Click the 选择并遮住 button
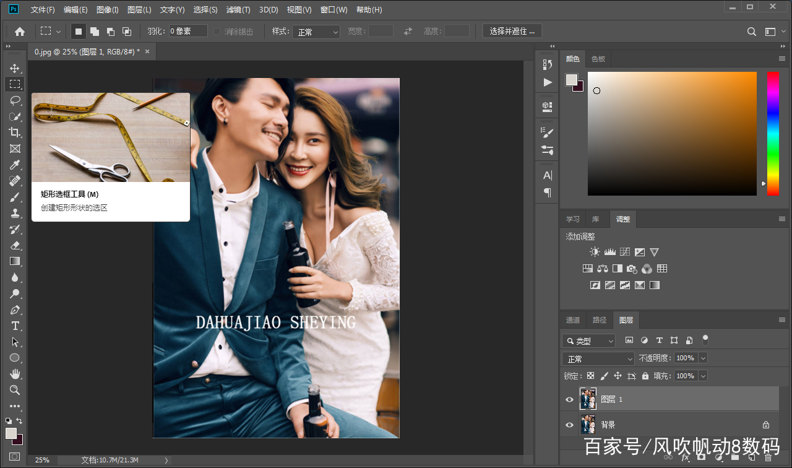Image resolution: width=792 pixels, height=468 pixels. (512, 31)
